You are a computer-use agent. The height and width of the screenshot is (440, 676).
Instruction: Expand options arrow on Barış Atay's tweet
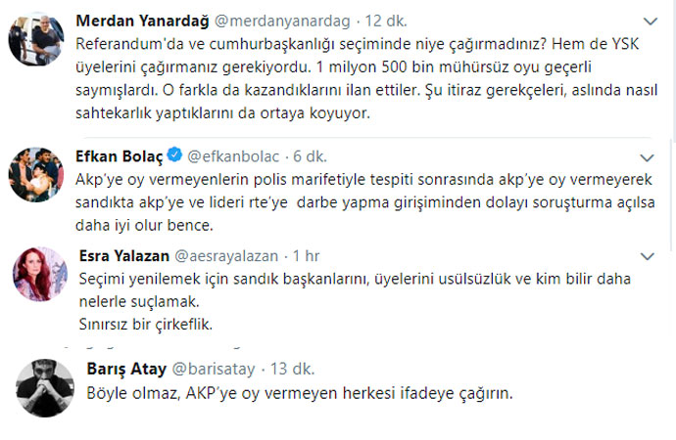point(648,370)
